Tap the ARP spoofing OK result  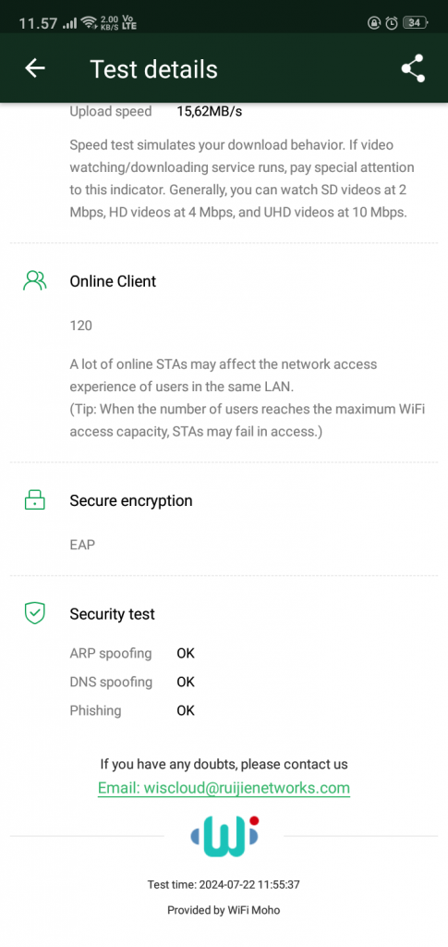[x=186, y=654]
